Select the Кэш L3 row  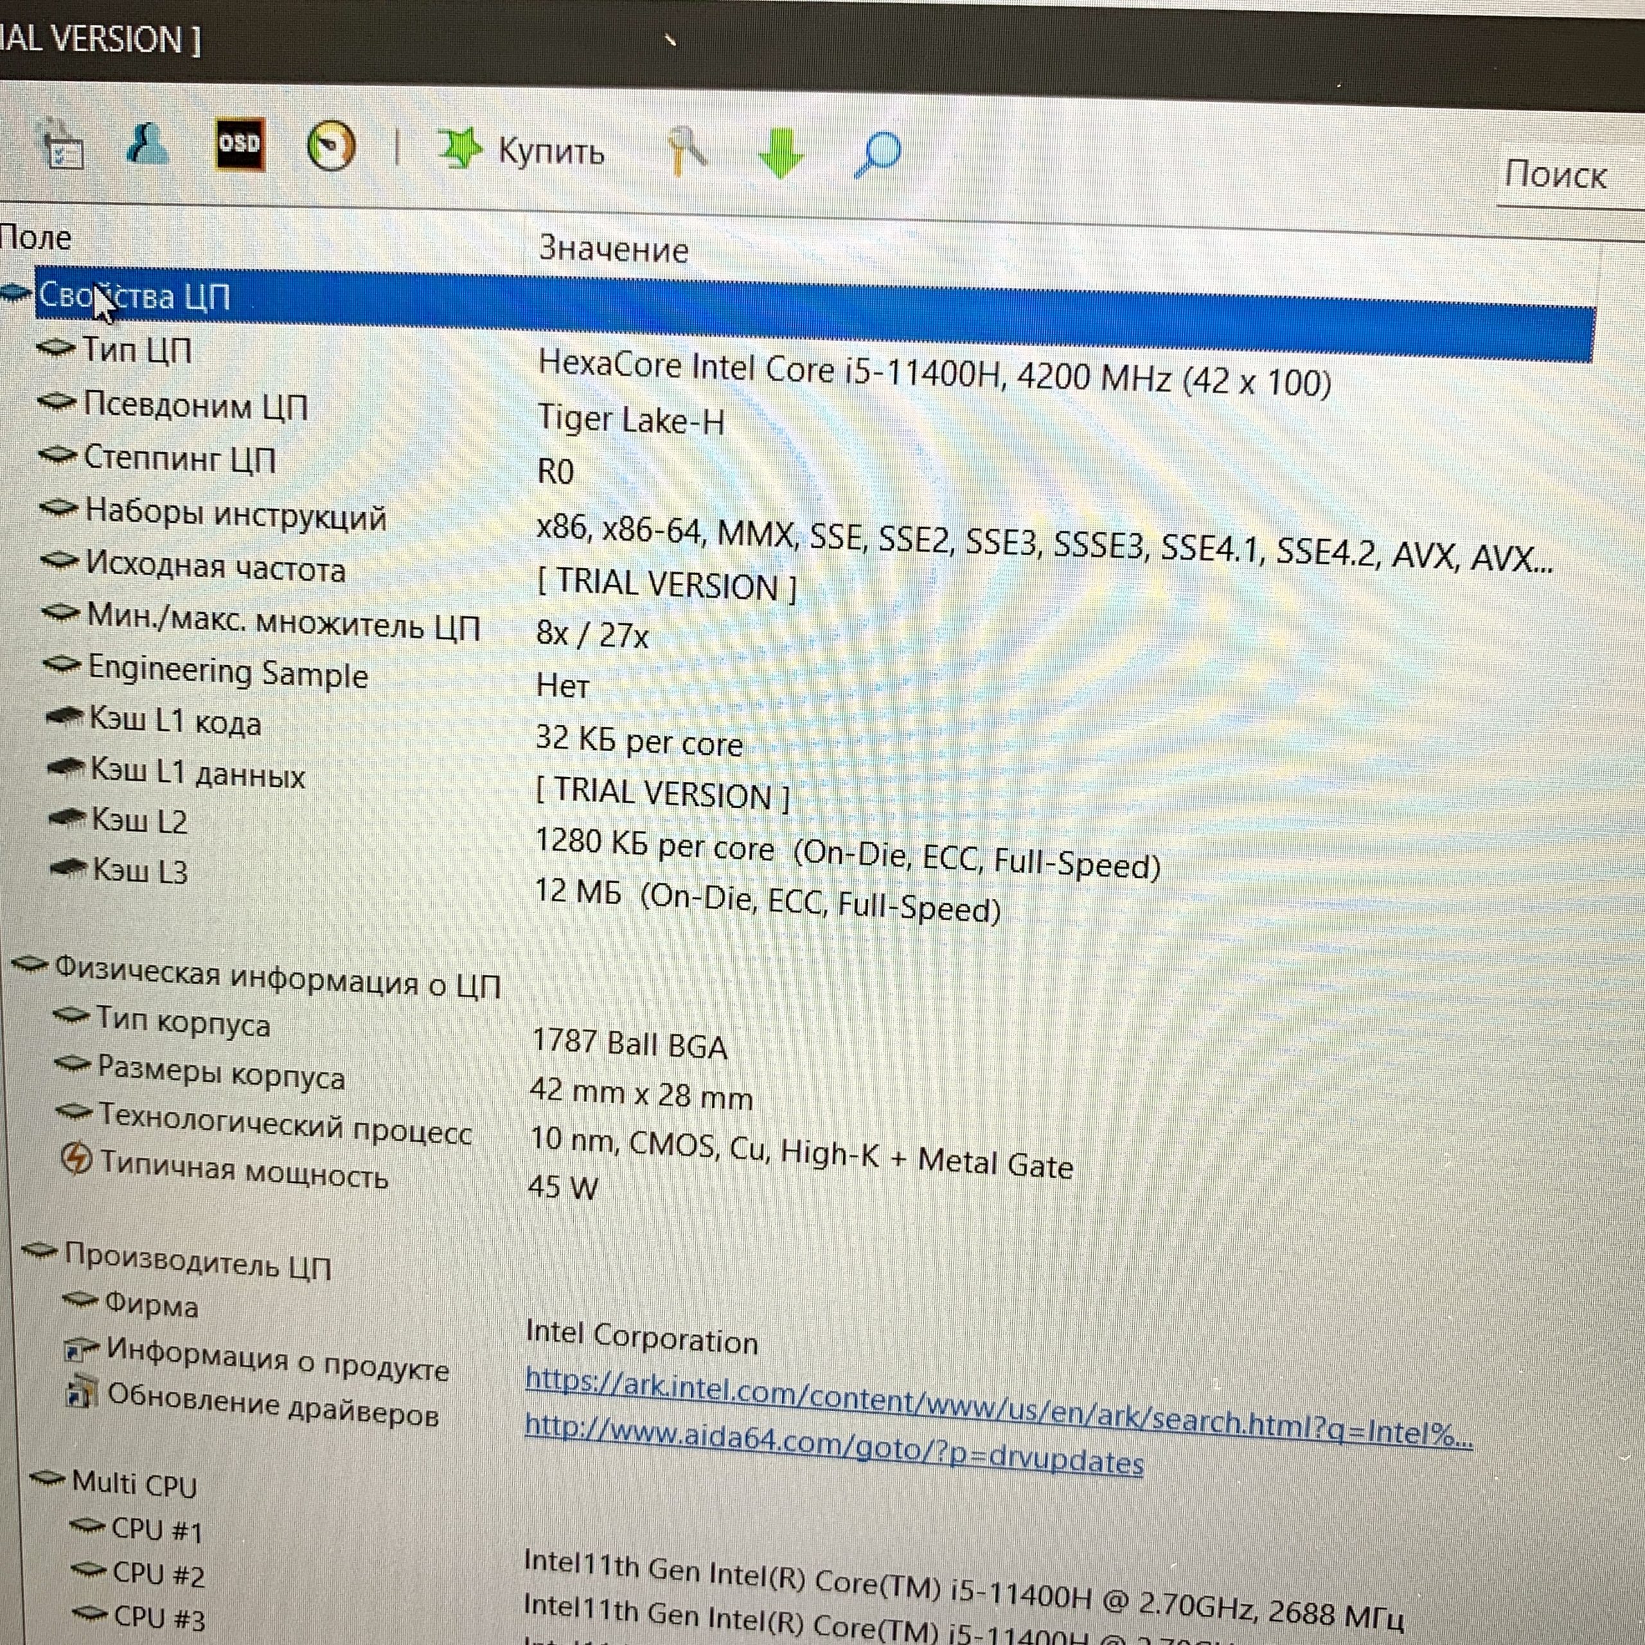[x=139, y=871]
